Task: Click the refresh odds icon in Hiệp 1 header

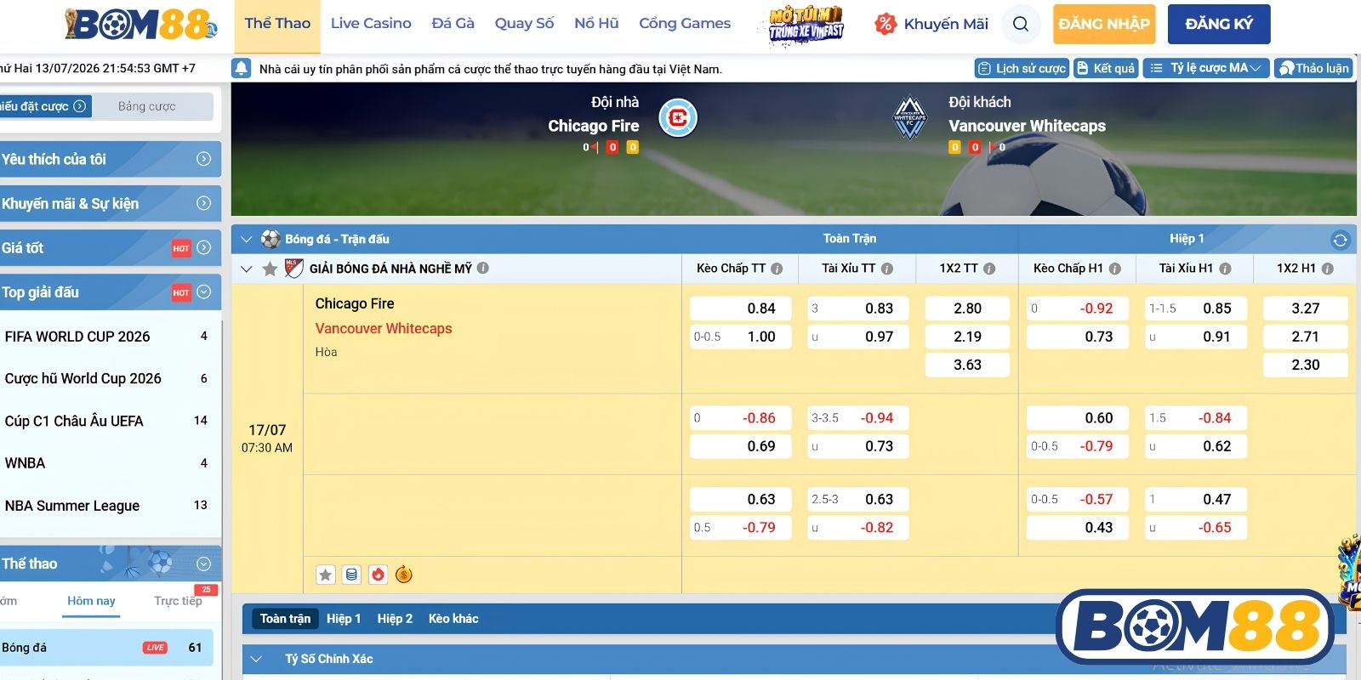Action: (x=1341, y=240)
